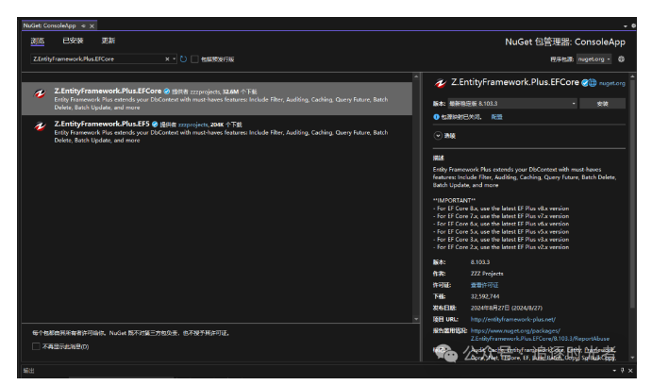
Task: Click the author value ZZZ Projects
Action: 487,274
